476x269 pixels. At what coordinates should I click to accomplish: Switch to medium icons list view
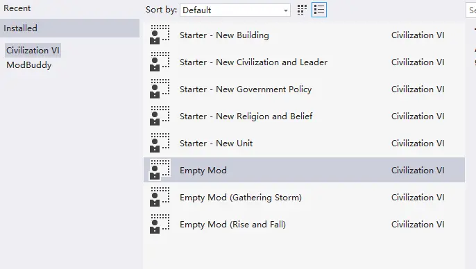(319, 10)
